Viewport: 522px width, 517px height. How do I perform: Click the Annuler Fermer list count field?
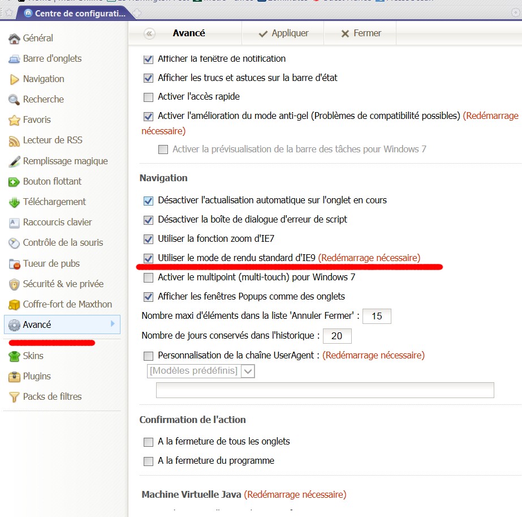(x=377, y=316)
